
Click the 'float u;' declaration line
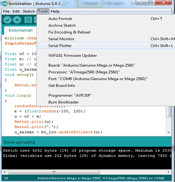[x=20, y=64]
